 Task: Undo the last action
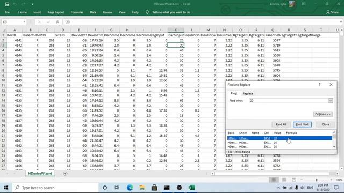(15, 4)
